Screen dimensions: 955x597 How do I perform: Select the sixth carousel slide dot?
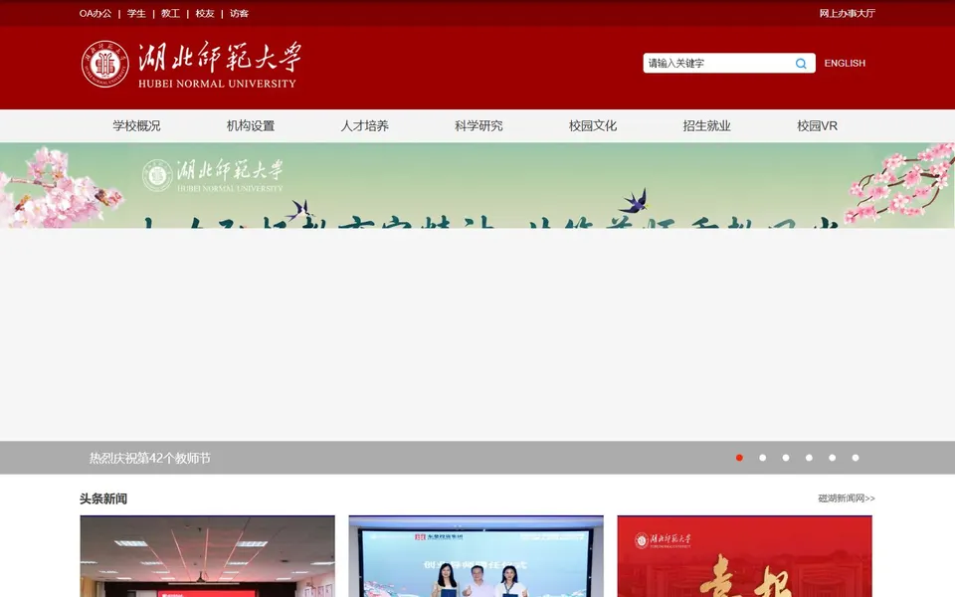(856, 458)
